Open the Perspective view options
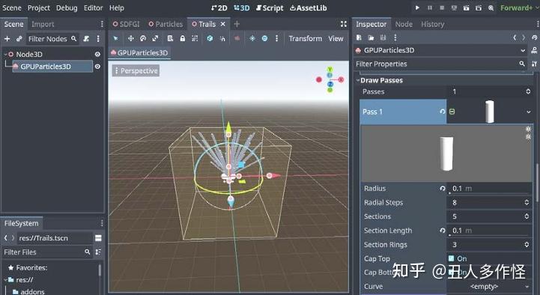This screenshot has height=295, width=540. (136, 70)
